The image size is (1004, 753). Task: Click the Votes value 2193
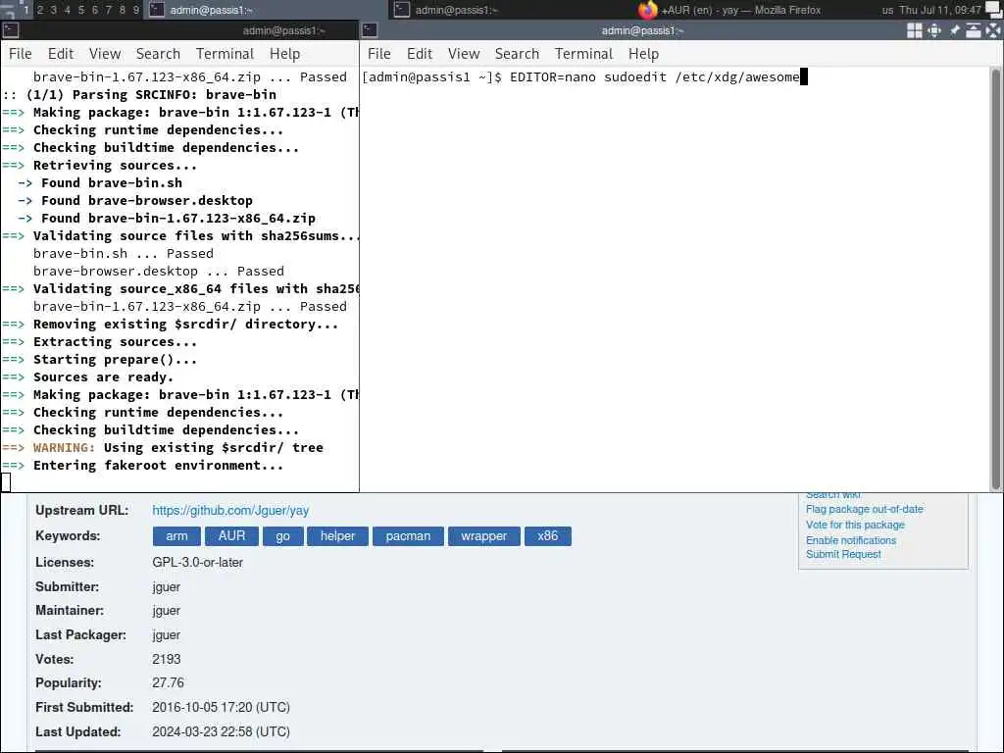pos(167,659)
